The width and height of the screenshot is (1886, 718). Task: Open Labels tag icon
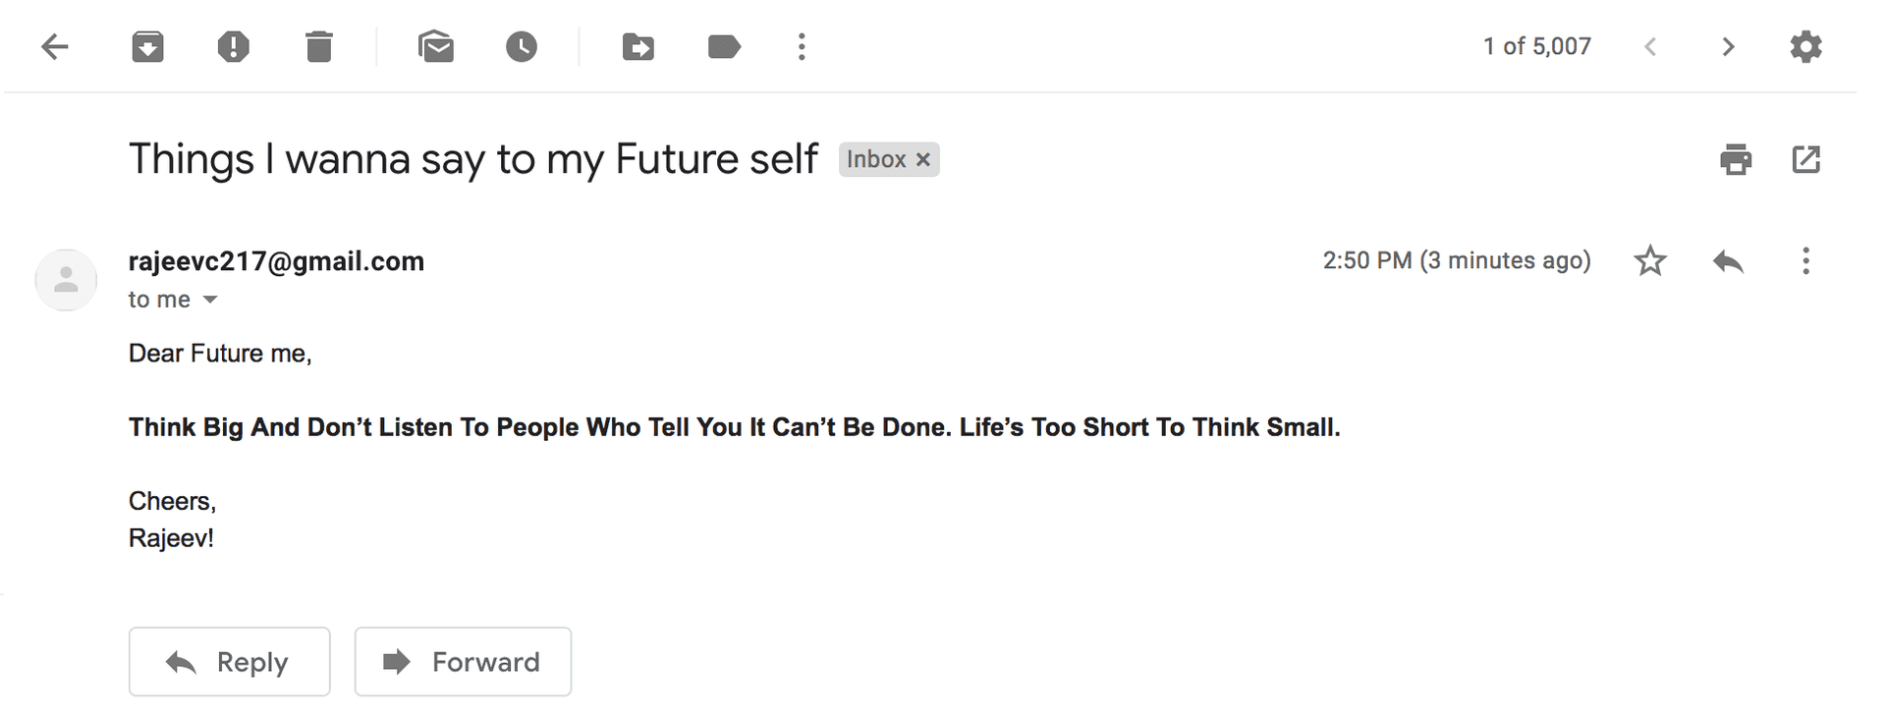[724, 46]
